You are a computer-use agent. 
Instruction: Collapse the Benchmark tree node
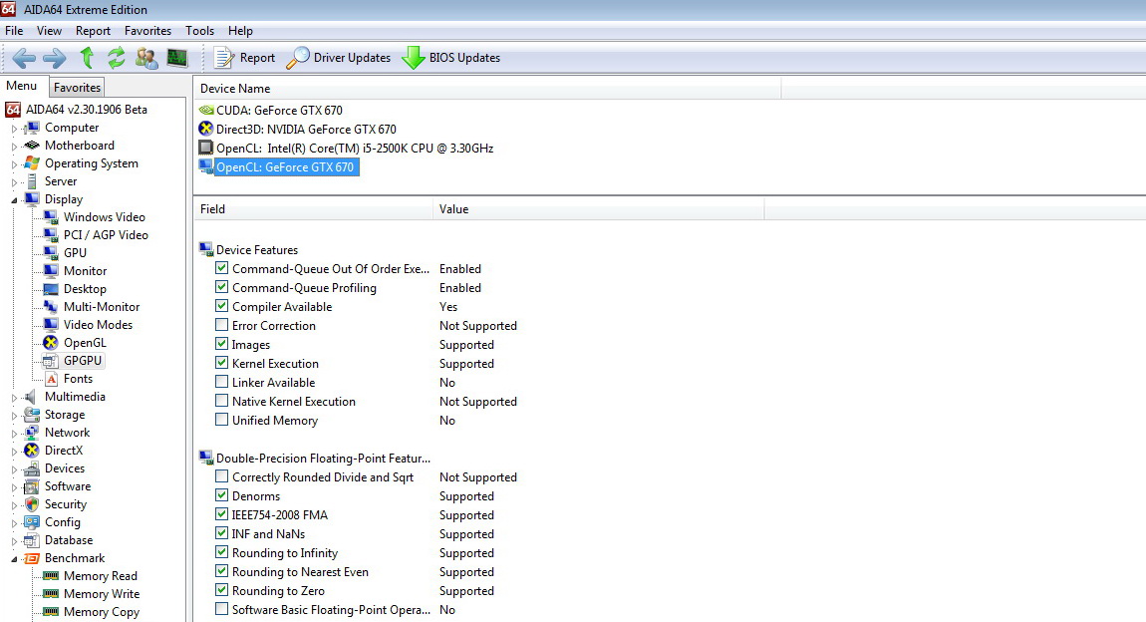(x=14, y=558)
